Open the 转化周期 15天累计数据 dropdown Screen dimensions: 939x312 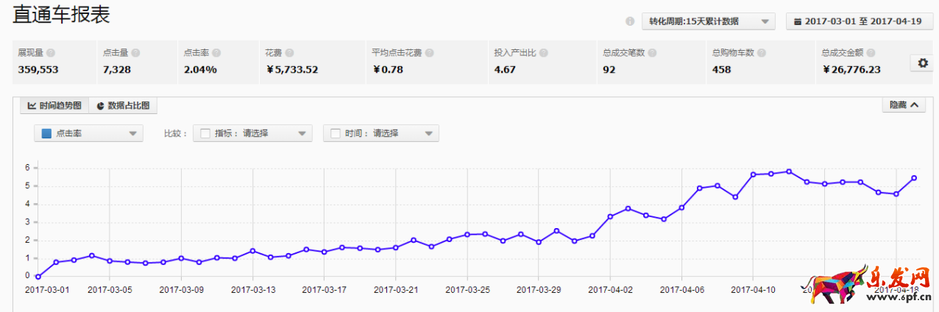708,21
